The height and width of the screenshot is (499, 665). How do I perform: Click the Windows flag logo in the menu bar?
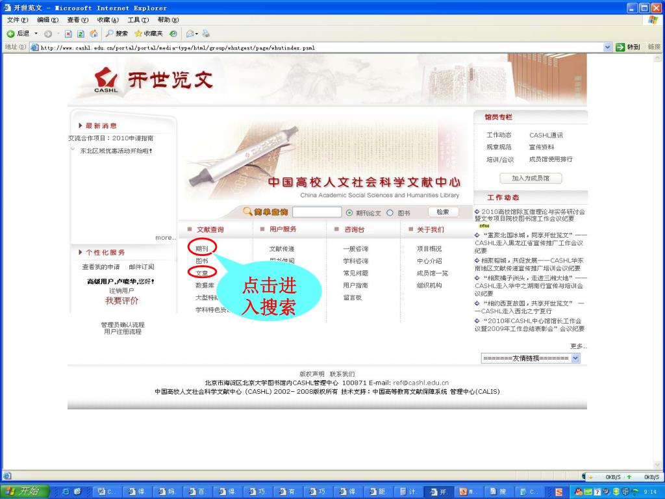point(653,20)
